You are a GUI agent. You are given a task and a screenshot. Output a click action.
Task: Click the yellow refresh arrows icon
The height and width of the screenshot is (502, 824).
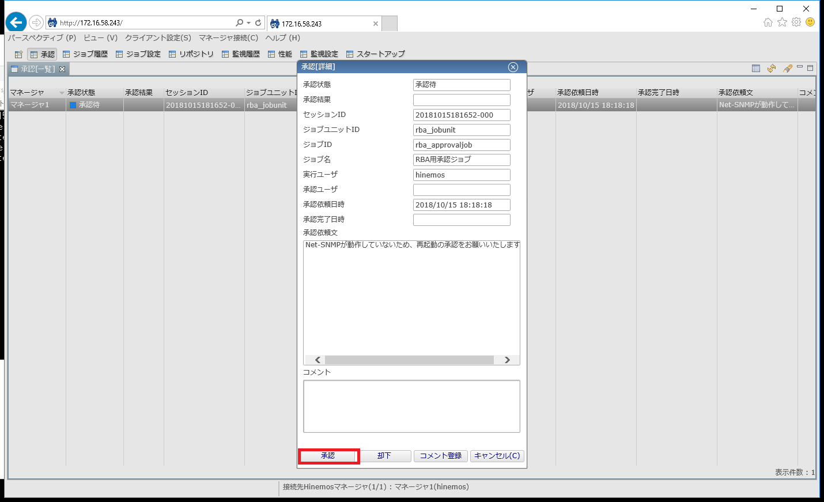click(x=772, y=69)
